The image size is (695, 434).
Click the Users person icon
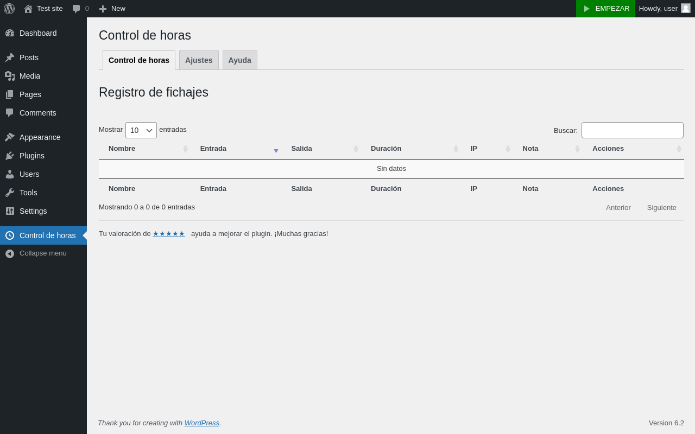(x=10, y=174)
